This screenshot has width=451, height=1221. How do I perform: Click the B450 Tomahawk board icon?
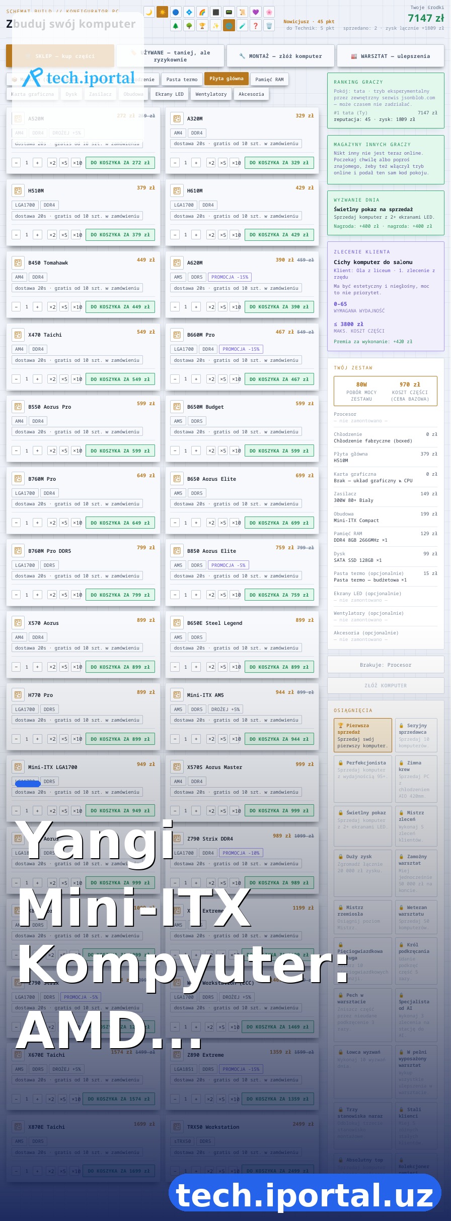click(18, 263)
